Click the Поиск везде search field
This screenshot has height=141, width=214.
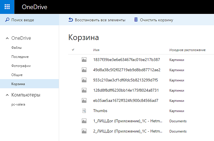(30, 20)
